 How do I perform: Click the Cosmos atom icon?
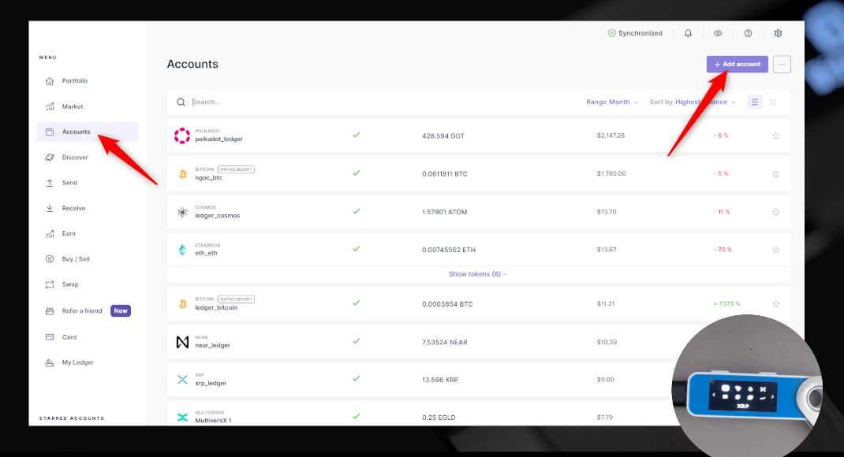click(182, 212)
